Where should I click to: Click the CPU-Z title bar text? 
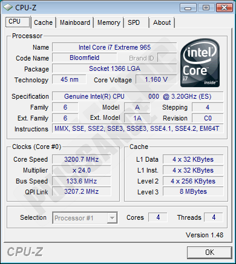25,8
